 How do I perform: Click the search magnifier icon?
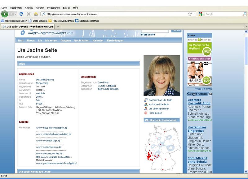point(244,14)
